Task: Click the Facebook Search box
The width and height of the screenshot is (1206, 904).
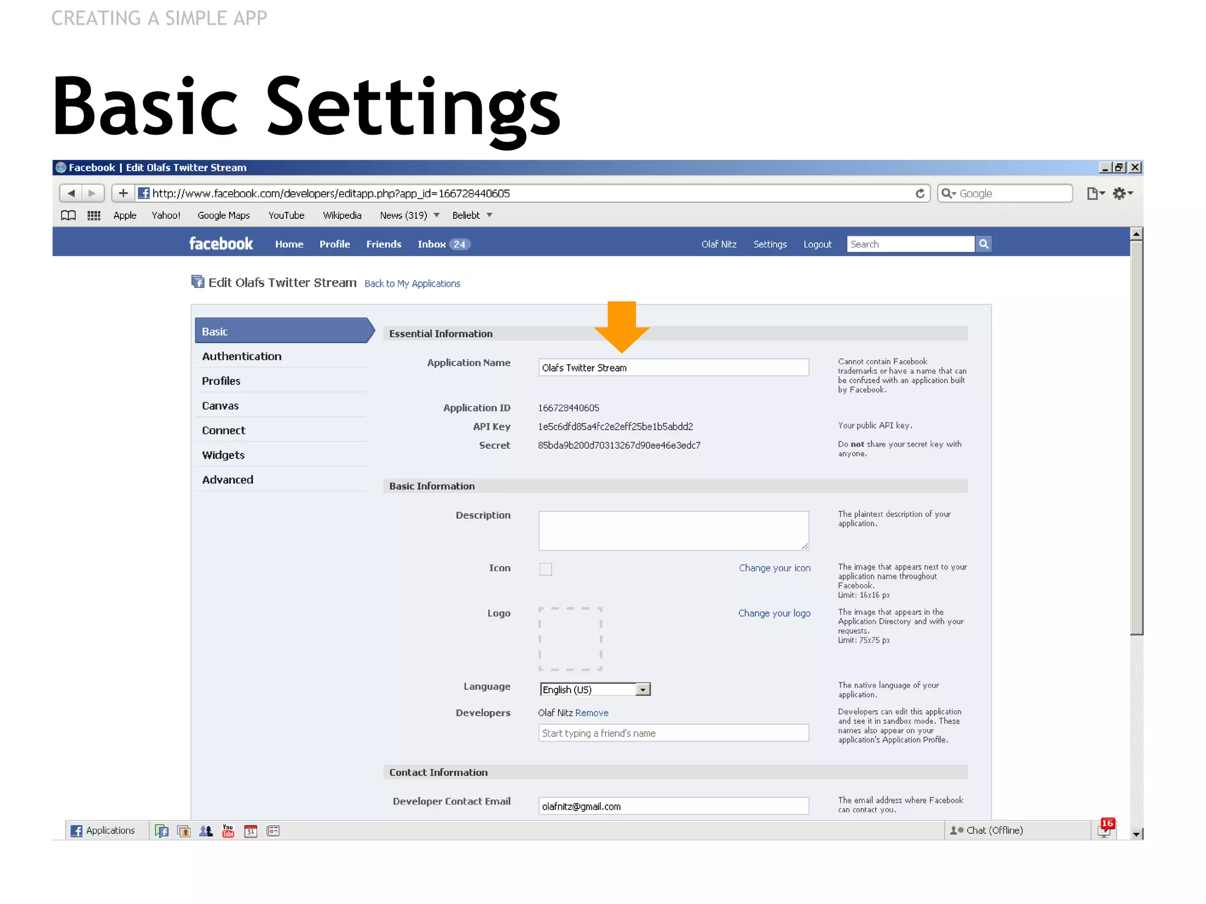Action: click(x=911, y=244)
